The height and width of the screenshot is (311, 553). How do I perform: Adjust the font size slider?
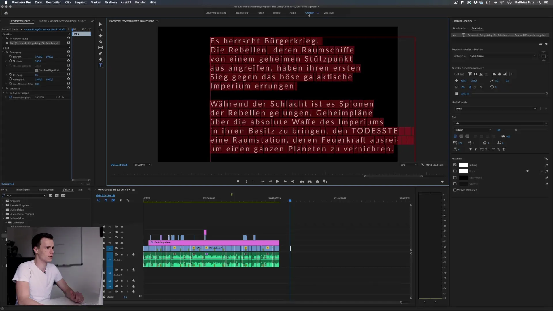516,130
